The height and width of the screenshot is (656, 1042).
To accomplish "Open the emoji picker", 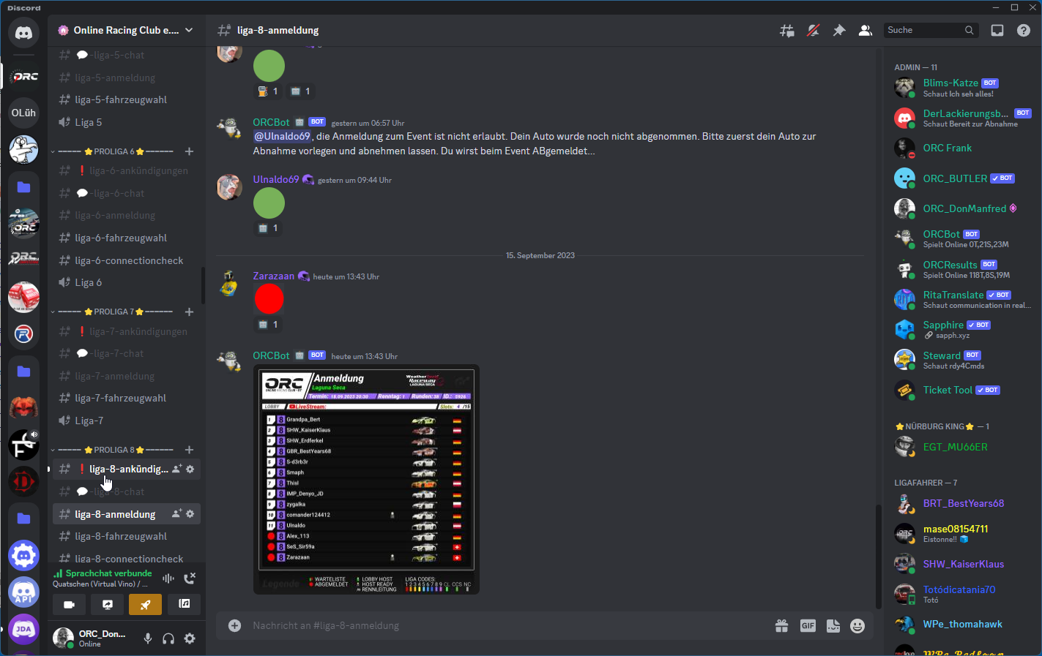I will coord(857,626).
